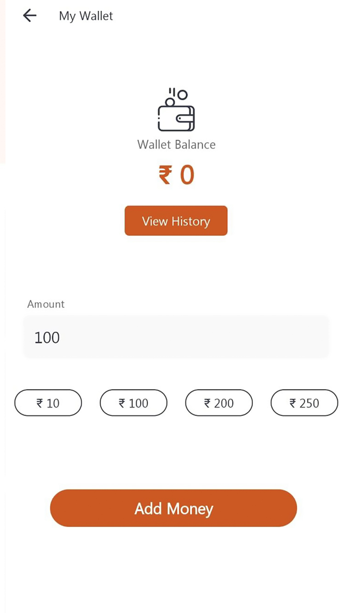Select the ₹ 10 quick amount chip
The image size is (345, 613).
48,403
